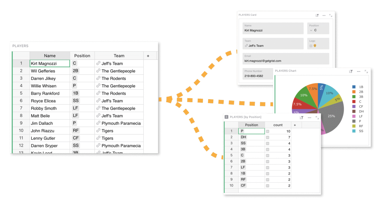Image resolution: width=391 pixels, height=204 pixels.
Task: Click the SS legend color swatch
Action: pyautogui.click(x=354, y=131)
